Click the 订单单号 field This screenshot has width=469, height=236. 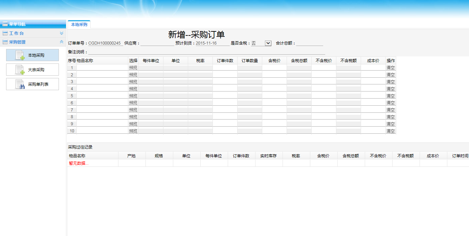coord(105,43)
